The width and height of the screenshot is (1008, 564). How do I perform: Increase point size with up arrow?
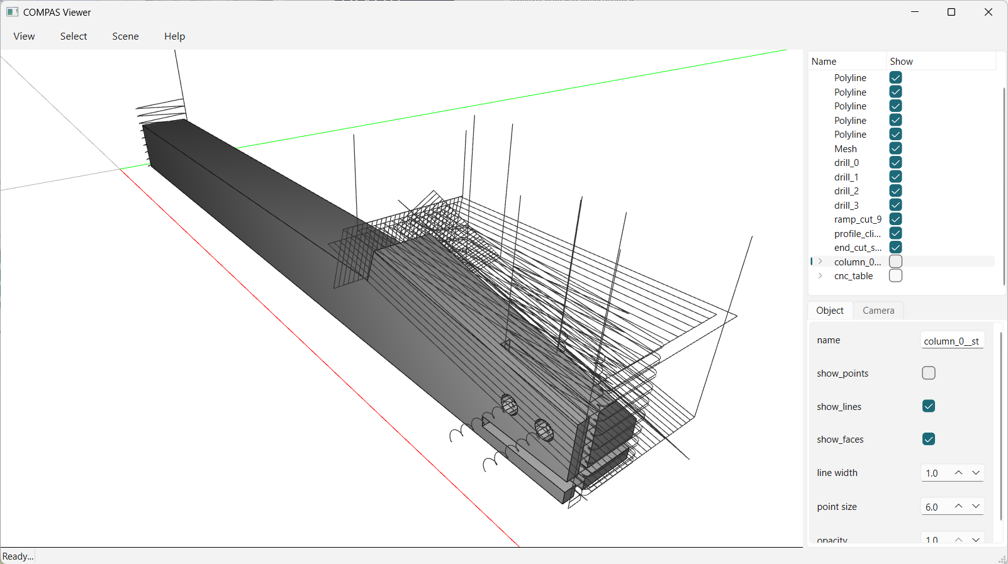[958, 506]
